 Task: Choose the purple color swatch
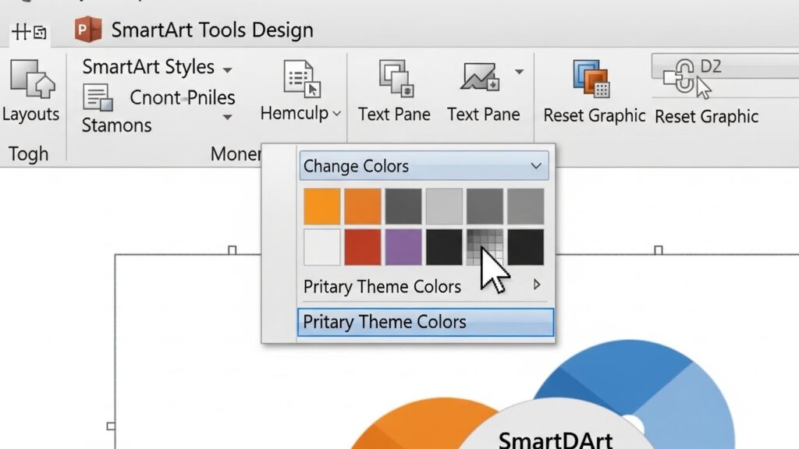point(403,247)
